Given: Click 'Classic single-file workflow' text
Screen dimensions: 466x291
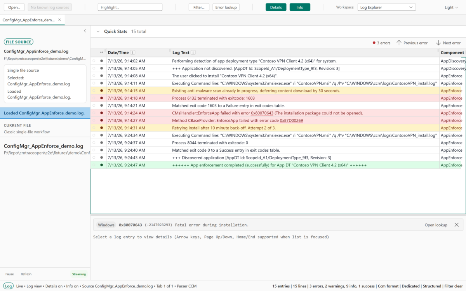Looking at the screenshot, I should (x=27, y=132).
